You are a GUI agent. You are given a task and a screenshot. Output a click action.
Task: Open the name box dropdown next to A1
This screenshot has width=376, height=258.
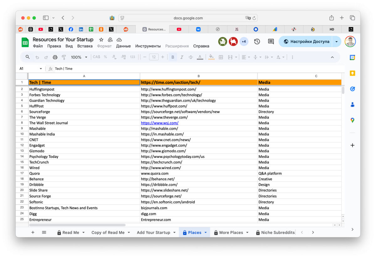pyautogui.click(x=41, y=69)
